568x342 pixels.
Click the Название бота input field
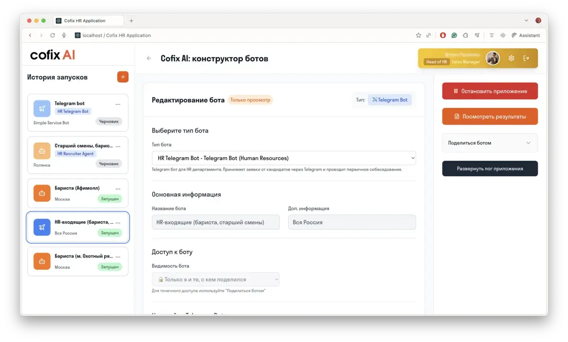[x=216, y=222]
